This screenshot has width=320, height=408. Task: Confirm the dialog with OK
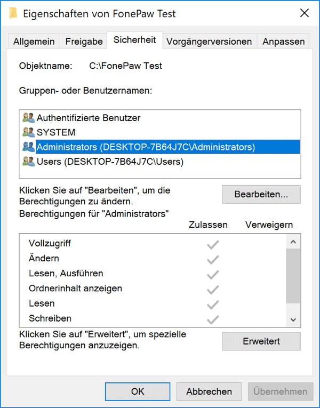(x=138, y=391)
